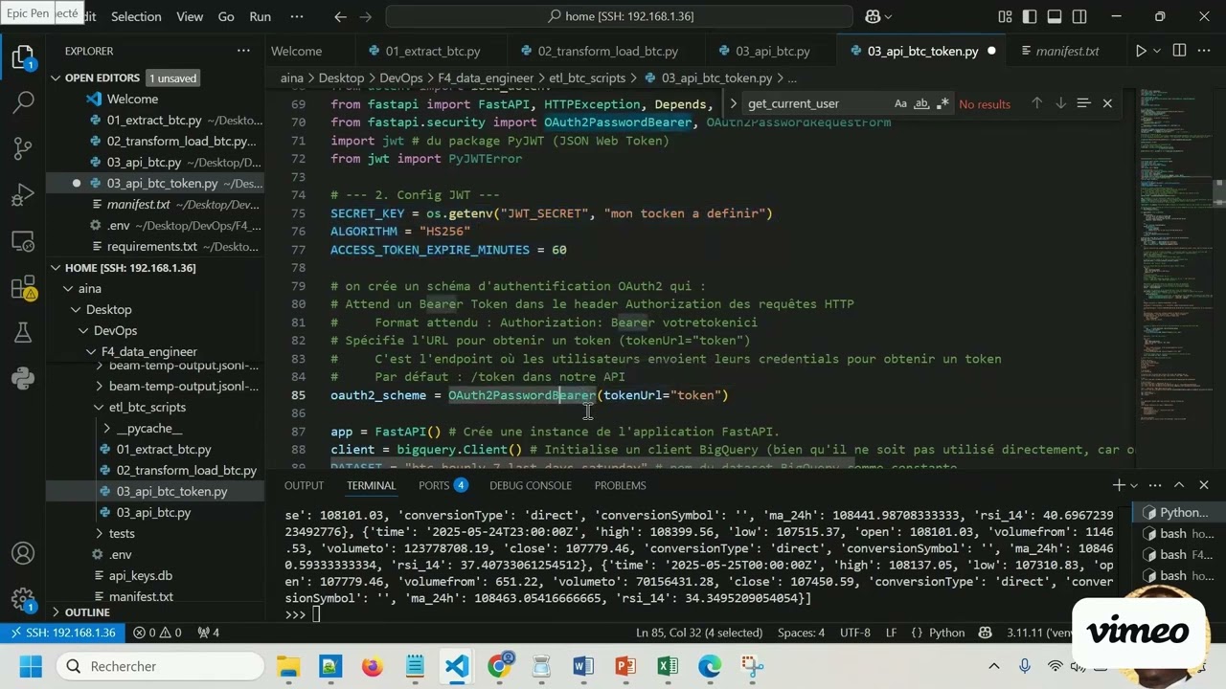Screen dimensions: 1226x689
Task: Go back with the navigation arrow
Action: coord(340,16)
